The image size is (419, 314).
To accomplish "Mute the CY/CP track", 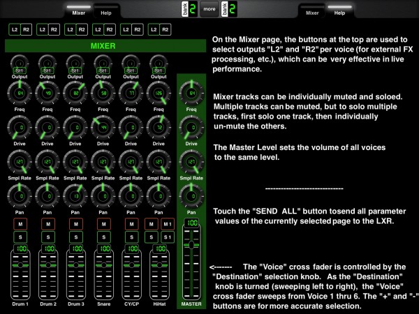I will (x=131, y=224).
